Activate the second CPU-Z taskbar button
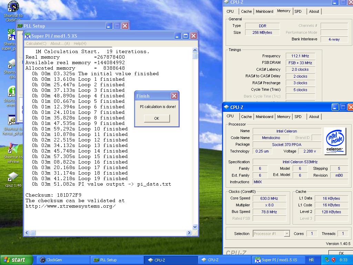Image resolution: width=353 pixels, height=265 pixels. click(x=224, y=260)
